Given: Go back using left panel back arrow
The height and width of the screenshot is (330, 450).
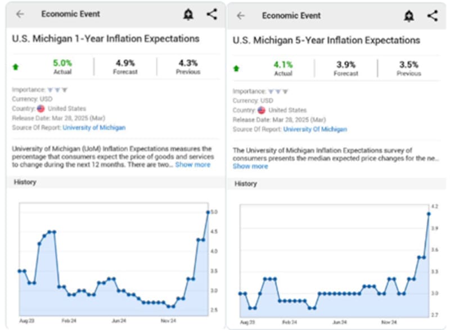Looking at the screenshot, I should pos(20,15).
